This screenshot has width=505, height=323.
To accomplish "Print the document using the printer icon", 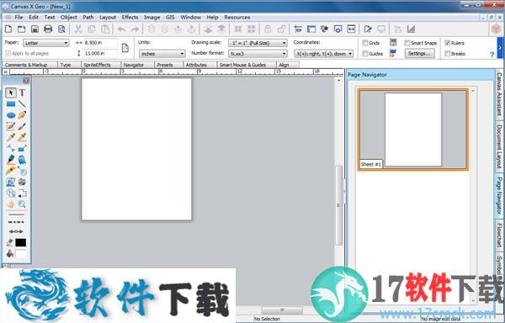I will 48,29.
